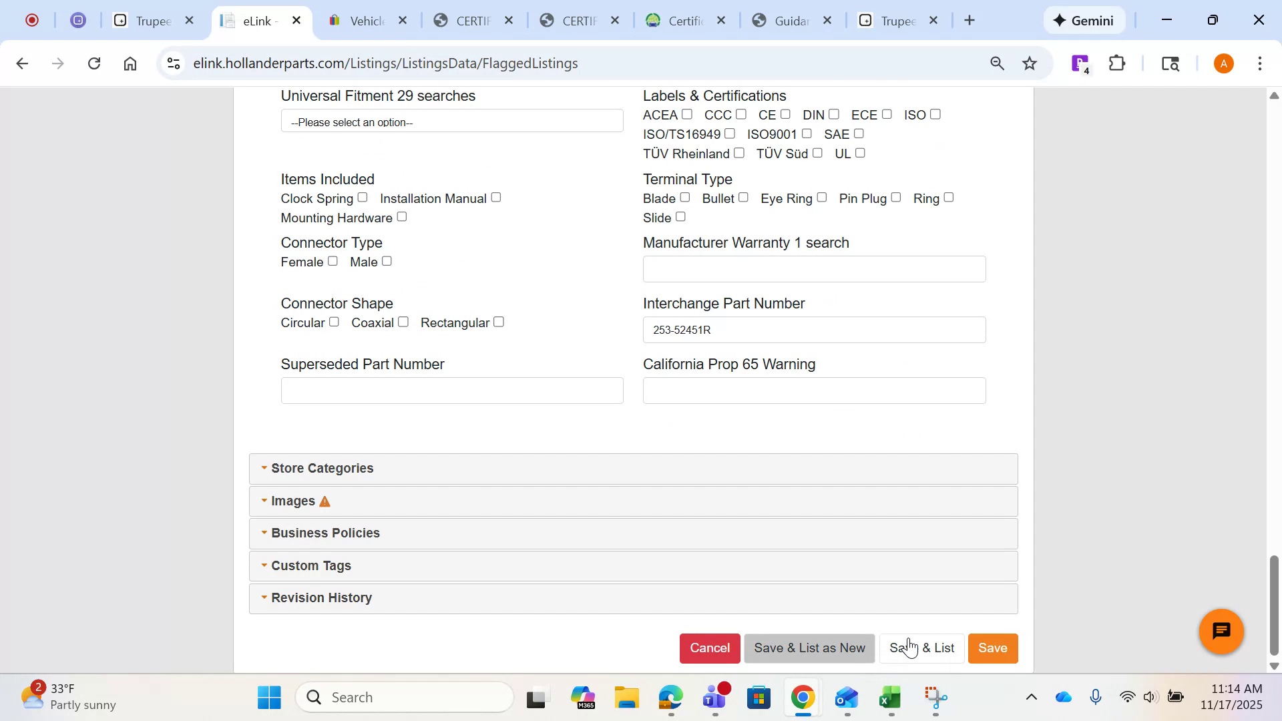This screenshot has width=1282, height=721.
Task: Check the Clock Spring item included
Action: [363, 197]
